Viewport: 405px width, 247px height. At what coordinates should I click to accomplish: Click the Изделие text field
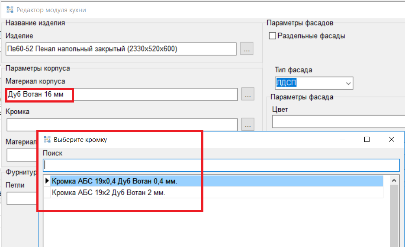coord(121,49)
